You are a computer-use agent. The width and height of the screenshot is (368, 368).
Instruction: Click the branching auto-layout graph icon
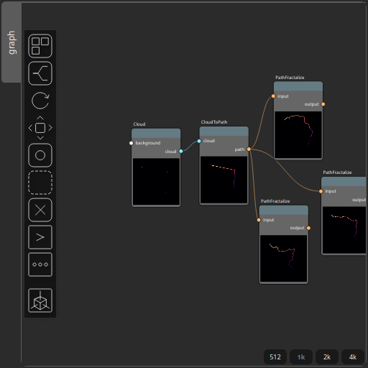click(x=40, y=73)
